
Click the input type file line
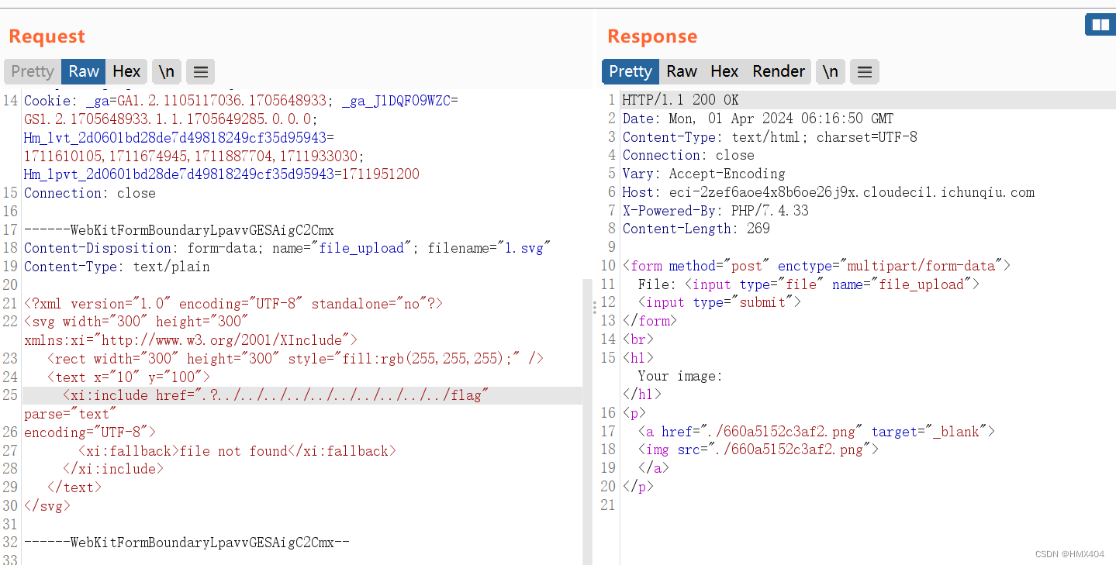point(809,284)
